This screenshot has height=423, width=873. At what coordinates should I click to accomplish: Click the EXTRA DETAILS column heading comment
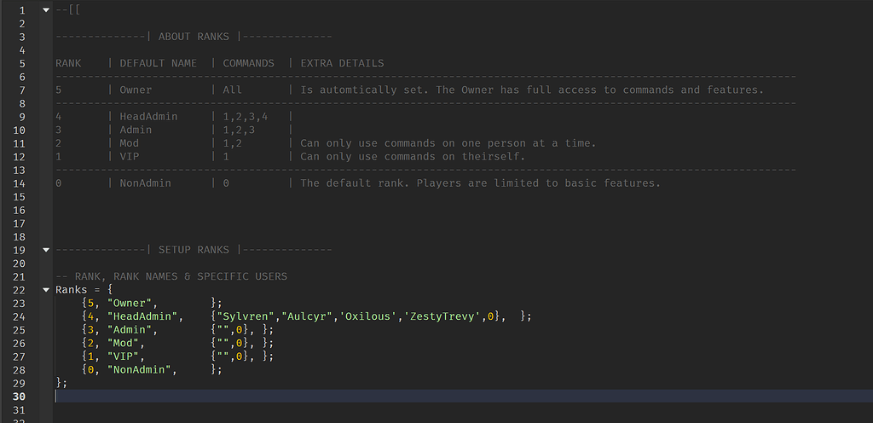pyautogui.click(x=342, y=63)
